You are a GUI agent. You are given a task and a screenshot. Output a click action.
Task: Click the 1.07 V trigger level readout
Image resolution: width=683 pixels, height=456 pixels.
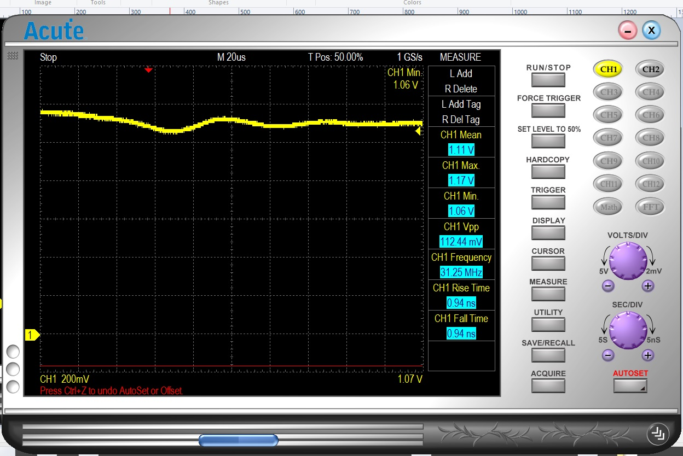(x=410, y=379)
